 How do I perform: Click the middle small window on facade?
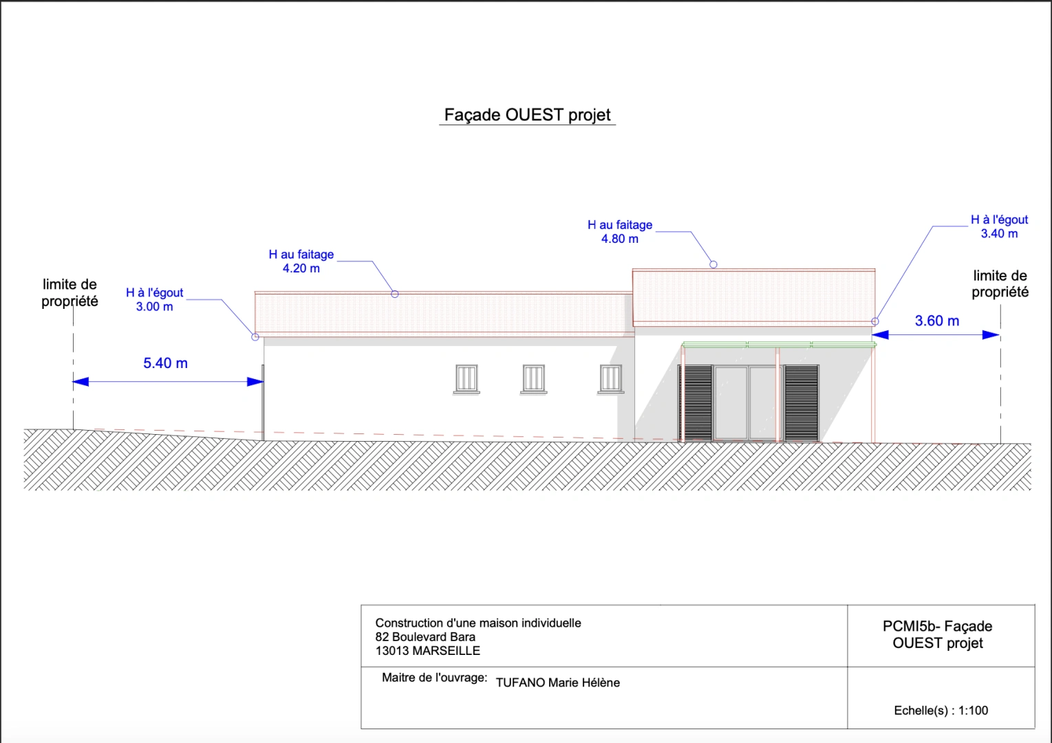(x=534, y=379)
